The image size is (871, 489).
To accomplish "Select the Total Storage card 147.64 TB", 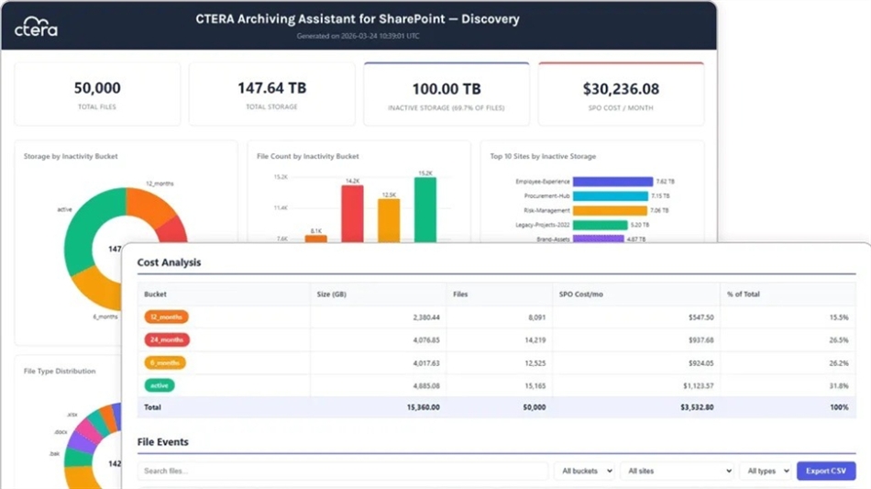I will 271,94.
